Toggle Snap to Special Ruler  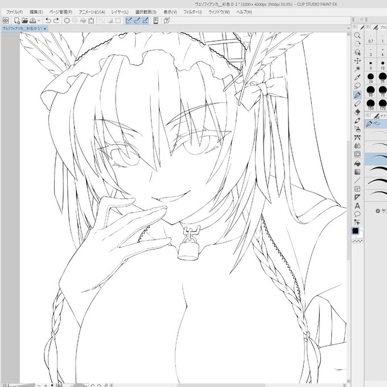(x=137, y=20)
